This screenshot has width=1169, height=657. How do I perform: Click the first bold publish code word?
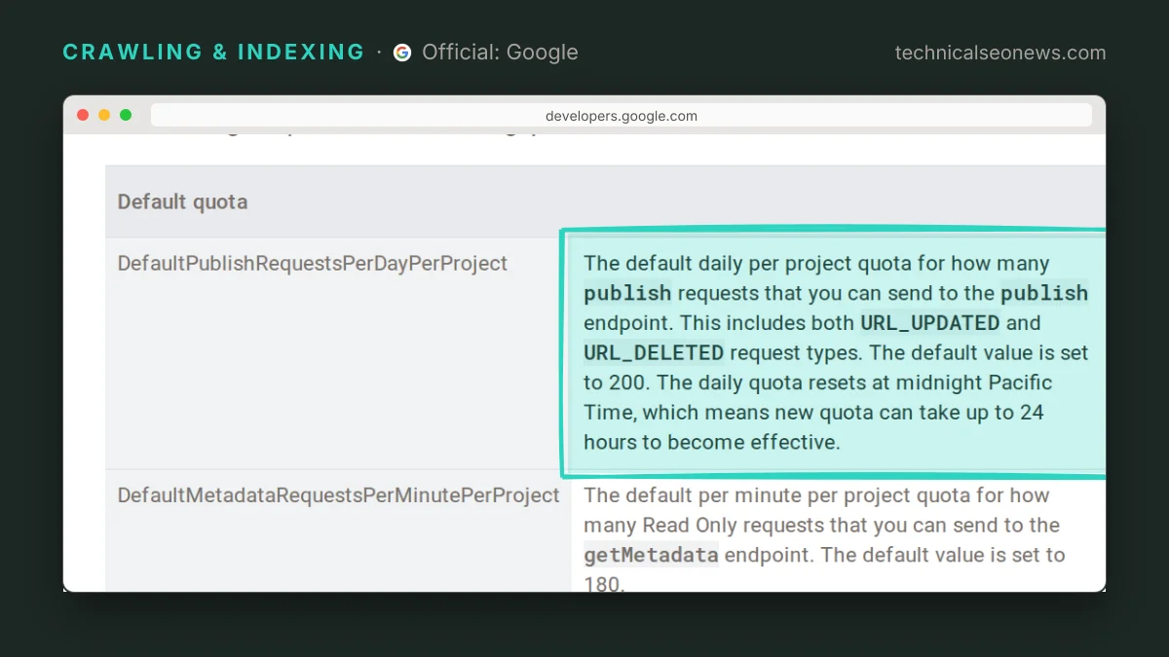pyautogui.click(x=627, y=293)
